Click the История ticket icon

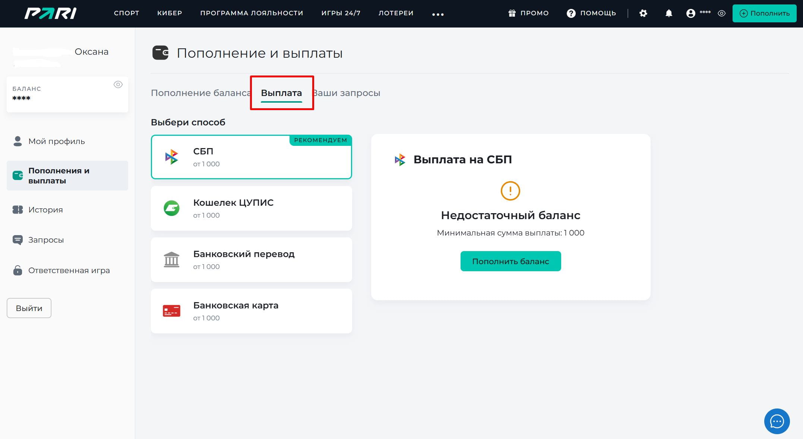tap(18, 209)
